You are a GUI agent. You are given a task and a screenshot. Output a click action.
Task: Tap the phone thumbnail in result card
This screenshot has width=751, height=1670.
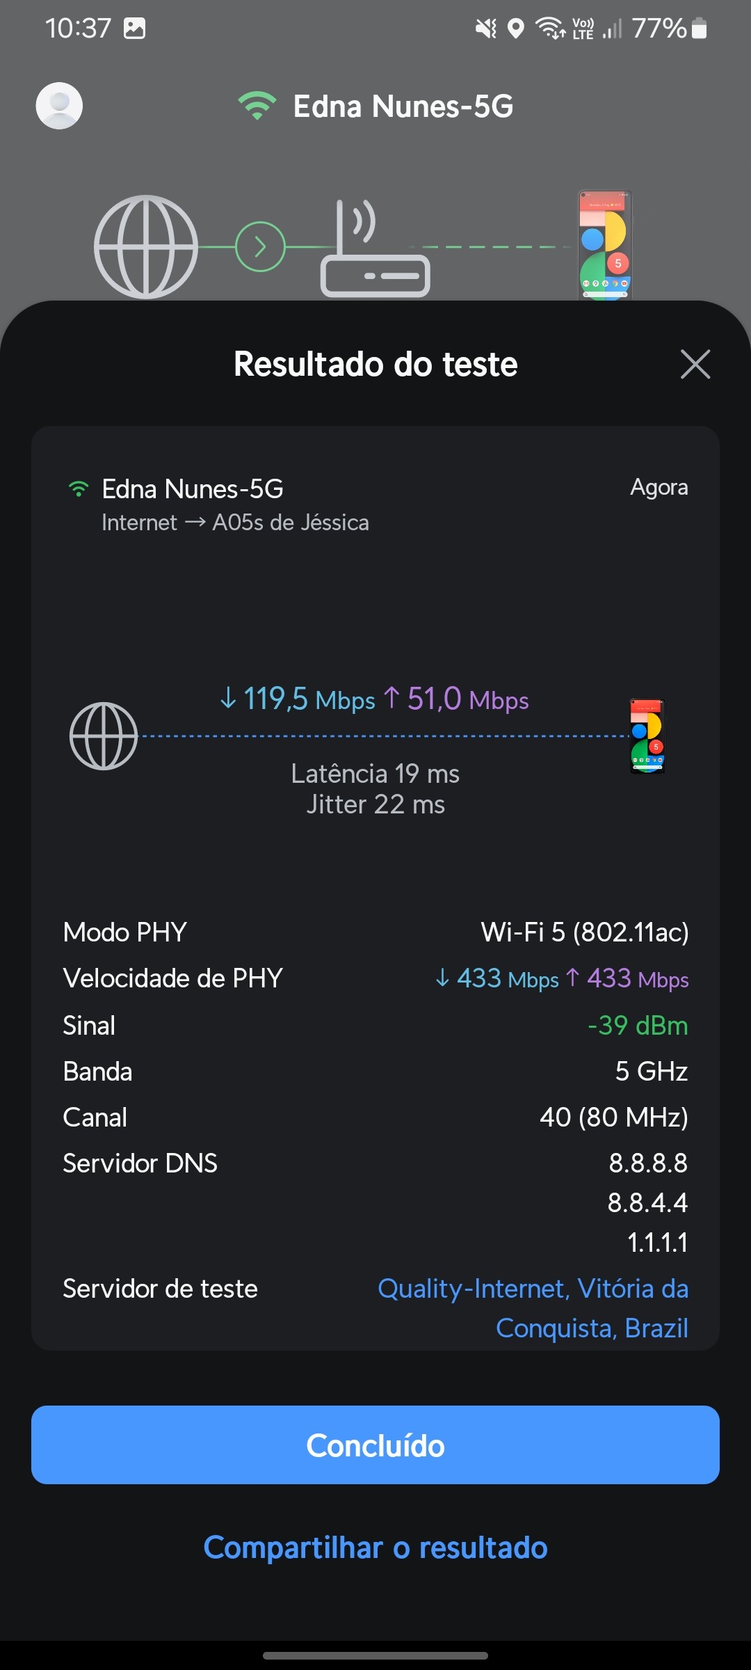647,736
